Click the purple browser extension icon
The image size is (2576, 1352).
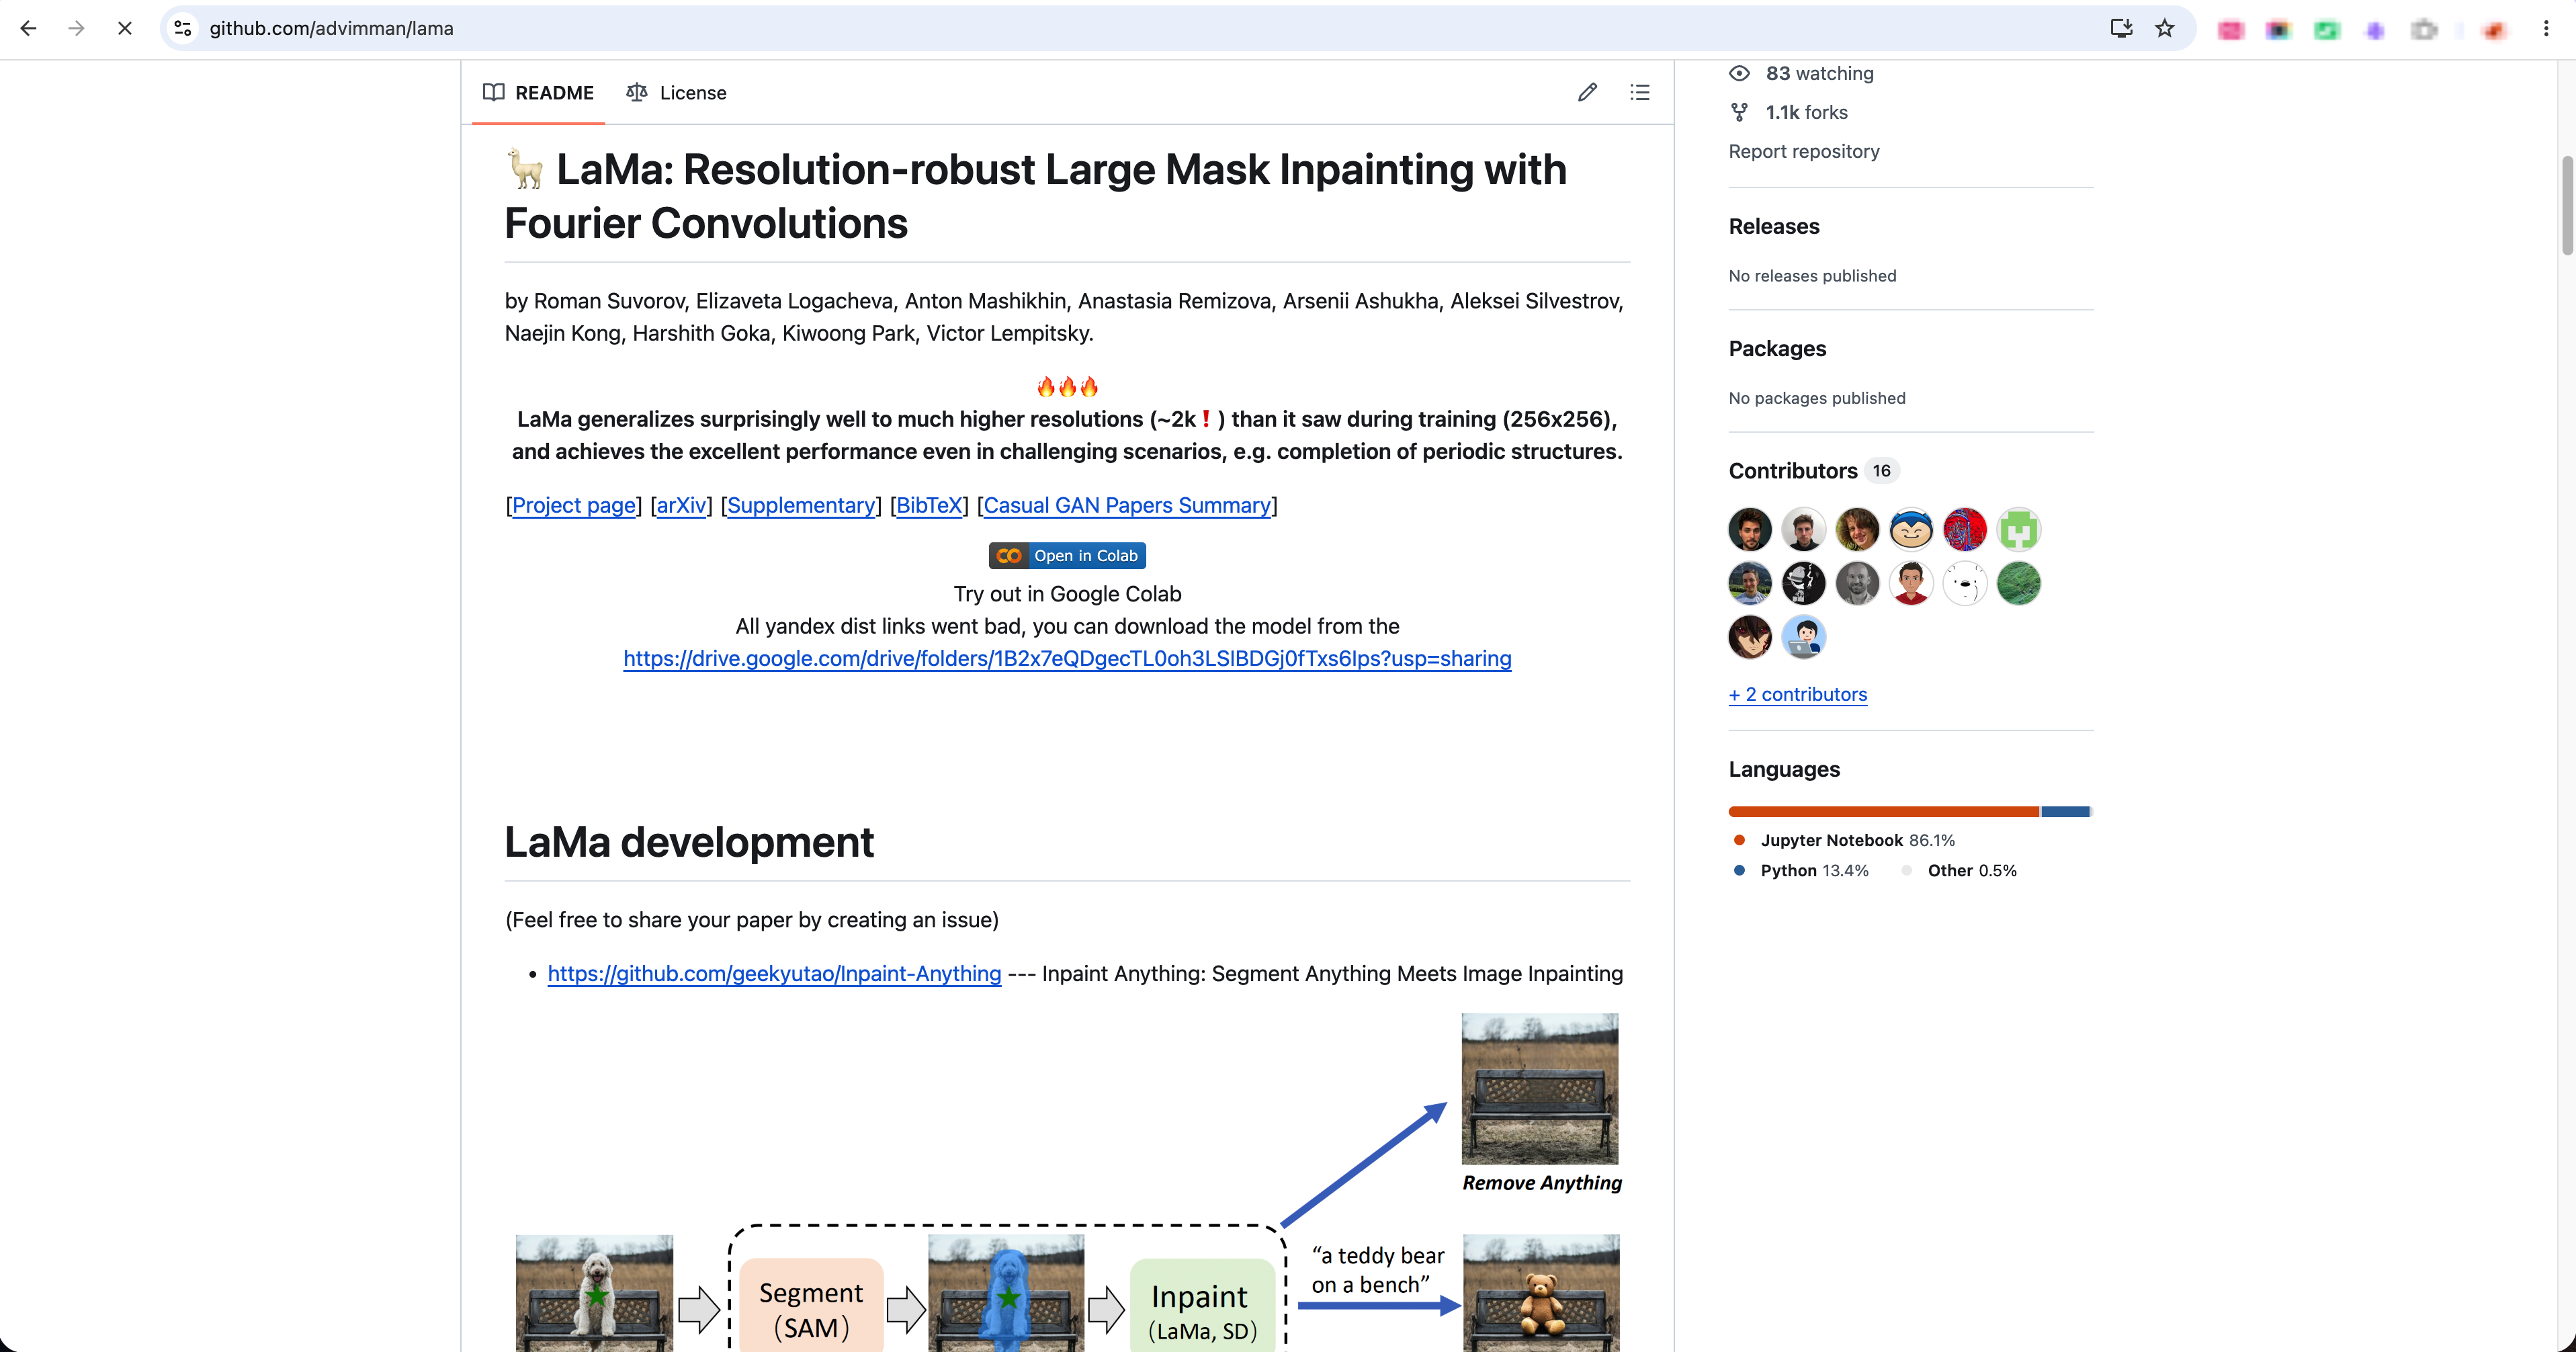[x=2375, y=30]
